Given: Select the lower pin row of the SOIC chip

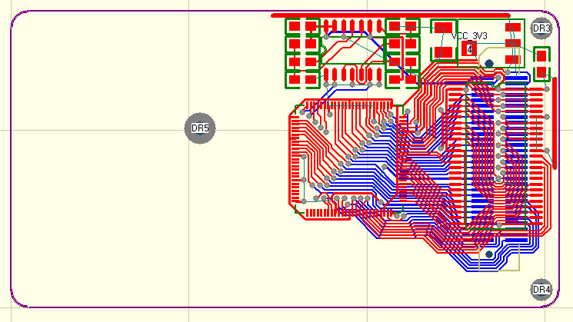Looking at the screenshot, I should 352,74.
